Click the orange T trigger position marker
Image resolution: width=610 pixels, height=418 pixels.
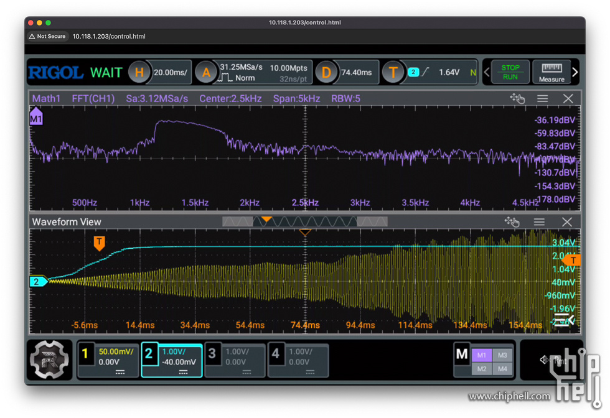[x=99, y=243]
